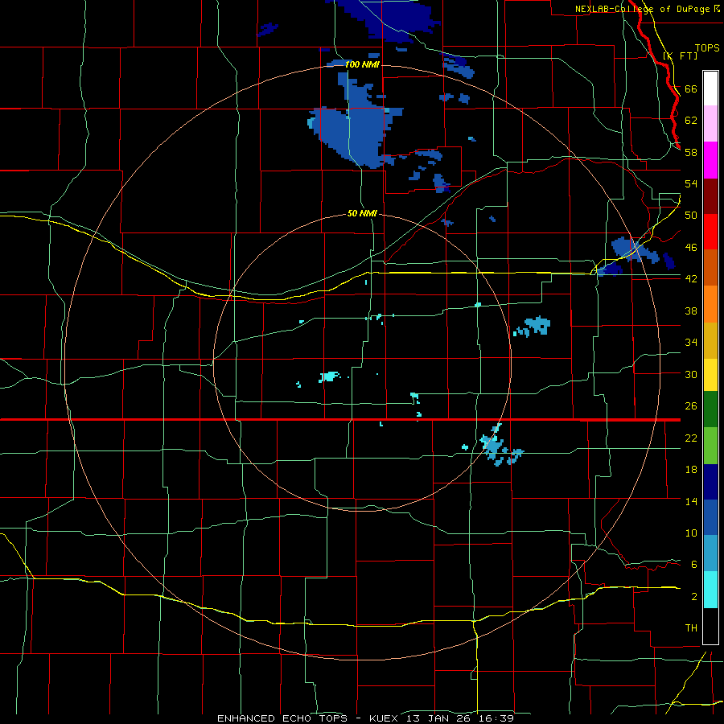Click the 'ENHANCED ECHO TOPS' caption text

point(282,718)
